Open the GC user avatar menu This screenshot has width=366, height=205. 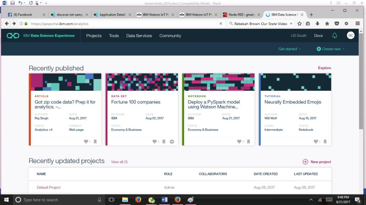click(x=350, y=36)
